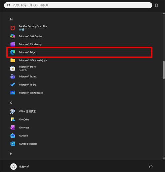Open the power button menu
Image resolution: width=165 pixels, height=172 pixels.
click(151, 166)
